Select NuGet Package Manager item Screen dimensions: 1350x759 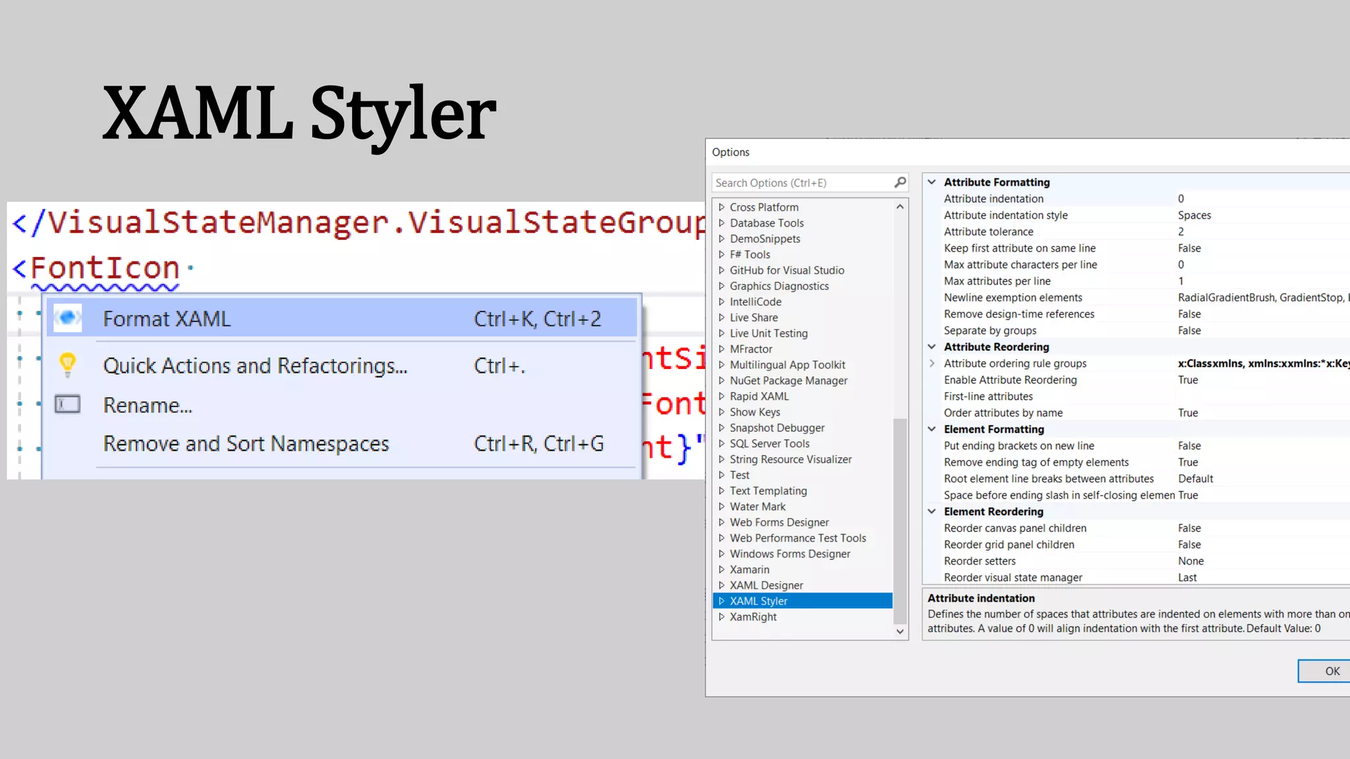point(788,380)
